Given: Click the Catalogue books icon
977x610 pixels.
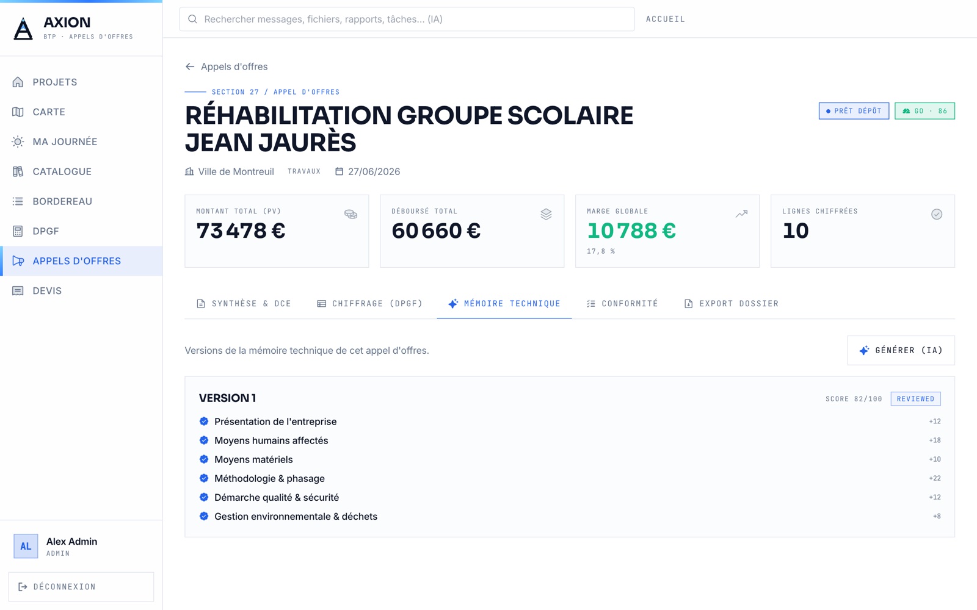Looking at the screenshot, I should point(18,171).
